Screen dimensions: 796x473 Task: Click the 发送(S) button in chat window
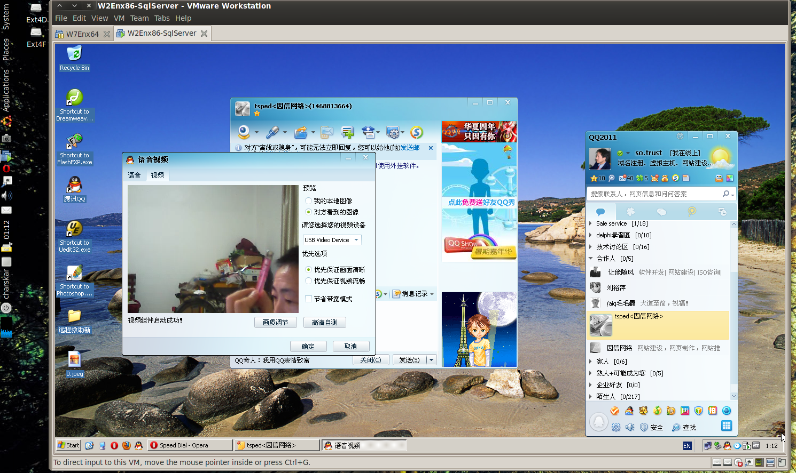coord(410,360)
